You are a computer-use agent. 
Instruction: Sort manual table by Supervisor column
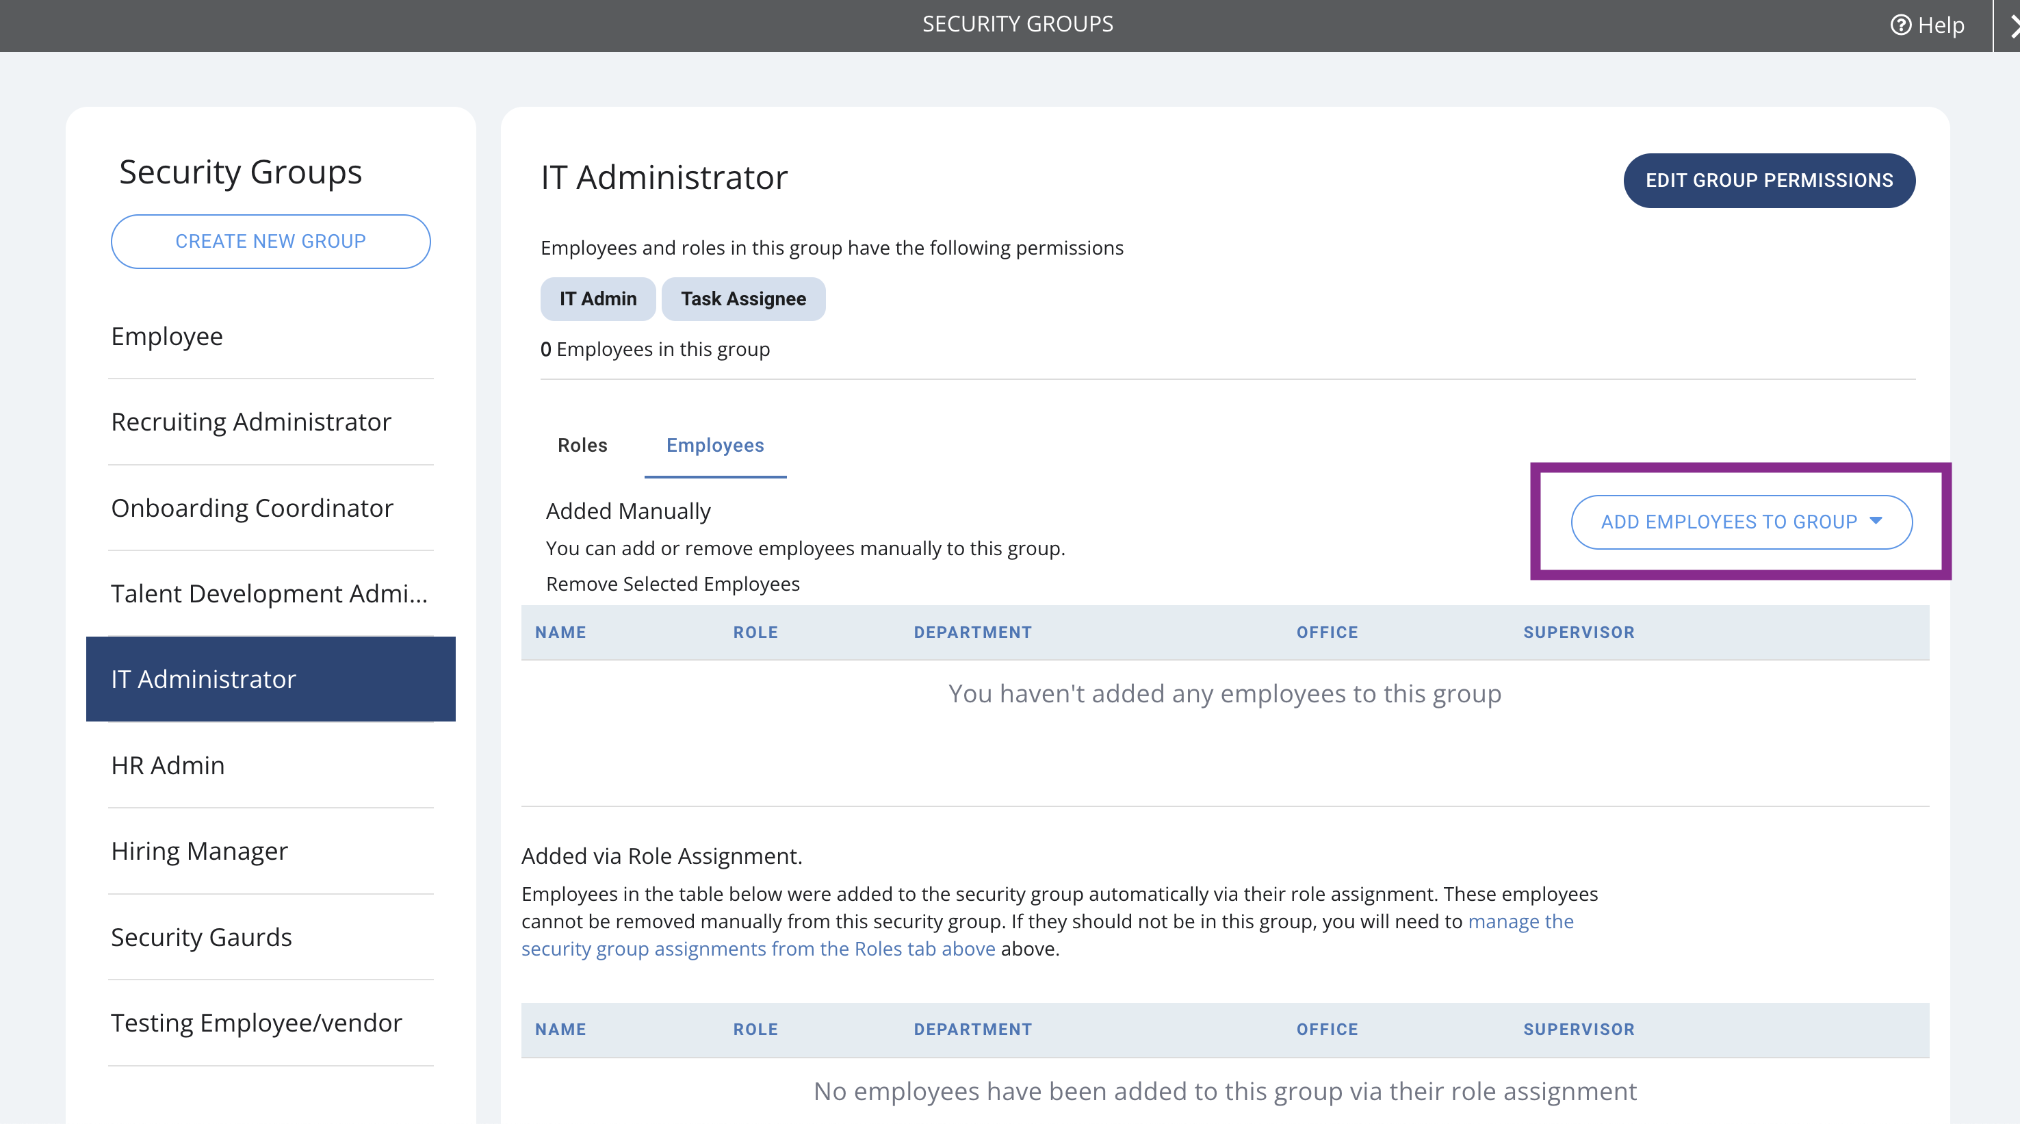[1579, 633]
